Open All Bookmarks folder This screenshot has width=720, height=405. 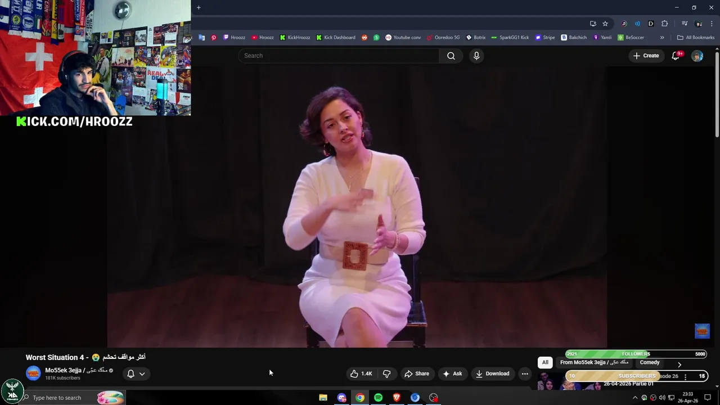(696, 38)
